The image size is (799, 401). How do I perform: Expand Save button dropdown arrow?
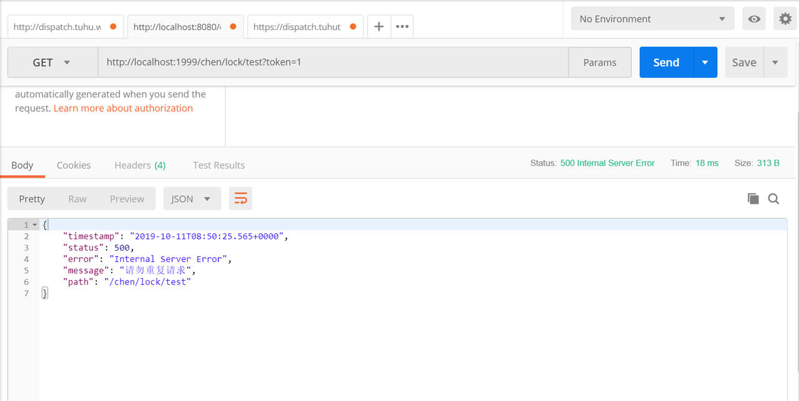click(x=775, y=62)
